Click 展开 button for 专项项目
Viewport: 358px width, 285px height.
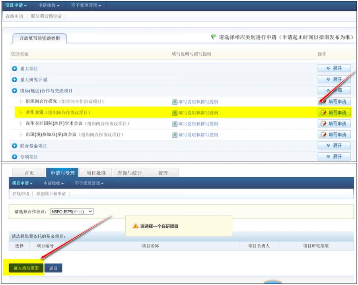tap(334, 156)
